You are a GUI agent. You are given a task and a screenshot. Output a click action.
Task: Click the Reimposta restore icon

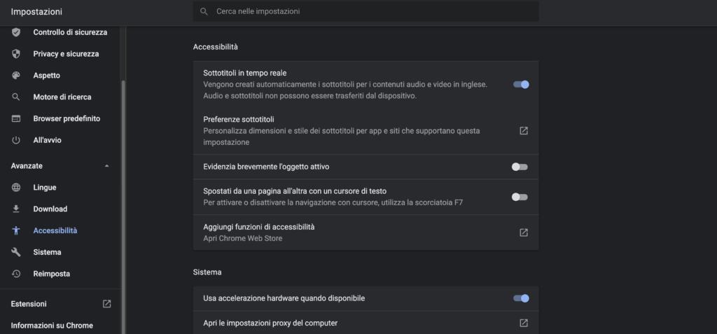(16, 274)
